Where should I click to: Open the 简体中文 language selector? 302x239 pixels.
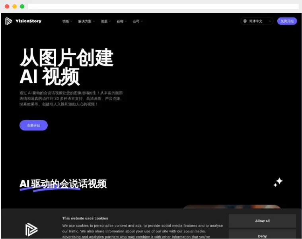(257, 21)
